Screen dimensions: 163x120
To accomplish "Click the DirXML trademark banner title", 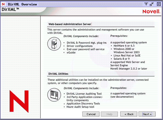I will coord(10,10).
